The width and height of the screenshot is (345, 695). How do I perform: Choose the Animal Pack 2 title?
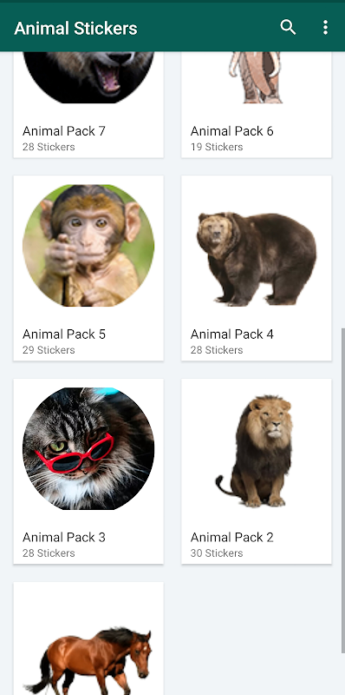pos(232,537)
